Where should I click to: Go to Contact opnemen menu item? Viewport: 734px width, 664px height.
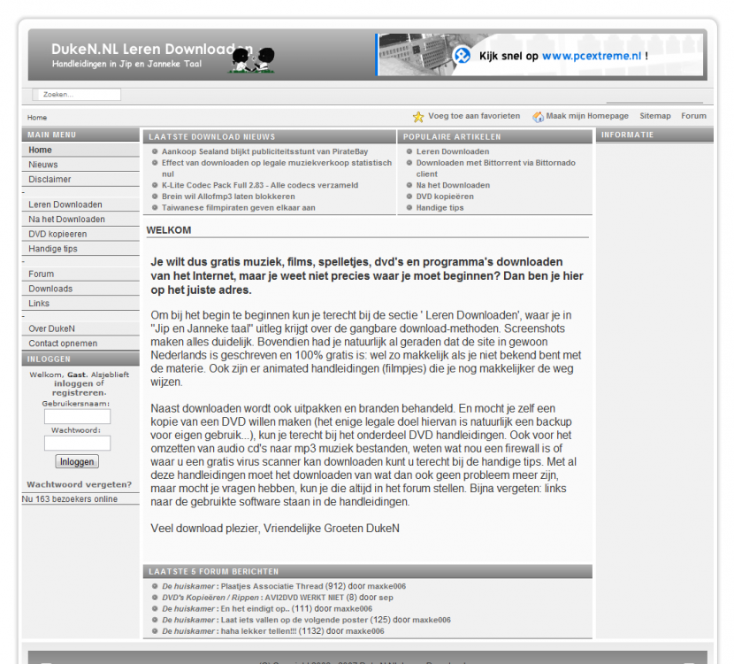click(x=63, y=343)
